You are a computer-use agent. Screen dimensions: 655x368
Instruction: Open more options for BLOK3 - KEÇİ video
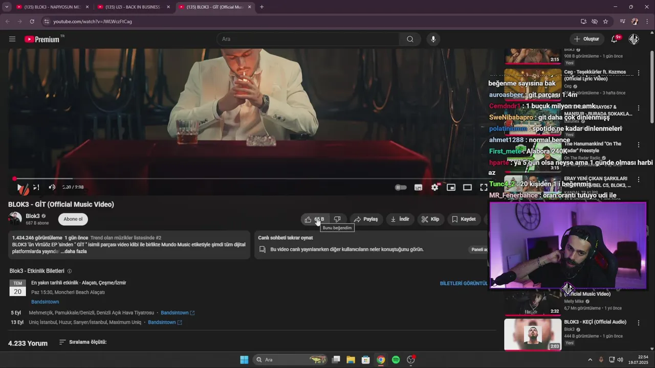click(639, 323)
